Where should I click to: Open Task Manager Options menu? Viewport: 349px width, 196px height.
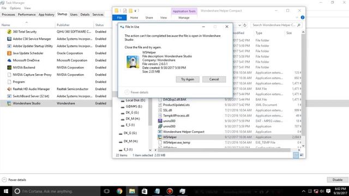15,8
